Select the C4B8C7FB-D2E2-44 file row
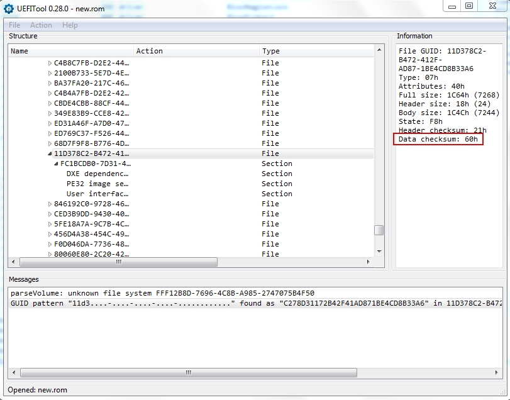Viewport: 510px width, 400px height. pos(191,63)
